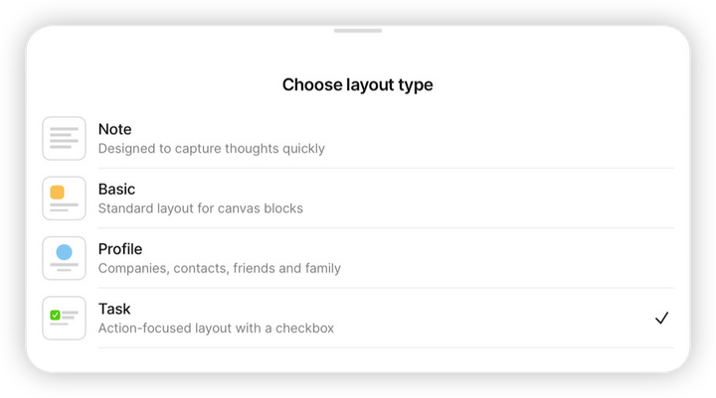Choose the Note layout label
Viewport: 716px width, 398px height.
coord(114,129)
